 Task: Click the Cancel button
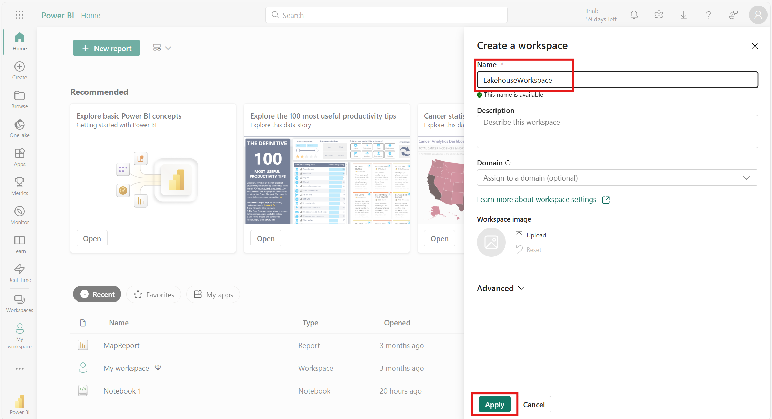point(533,405)
